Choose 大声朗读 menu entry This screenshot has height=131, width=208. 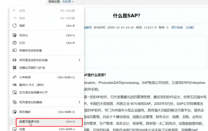tap(47, 77)
